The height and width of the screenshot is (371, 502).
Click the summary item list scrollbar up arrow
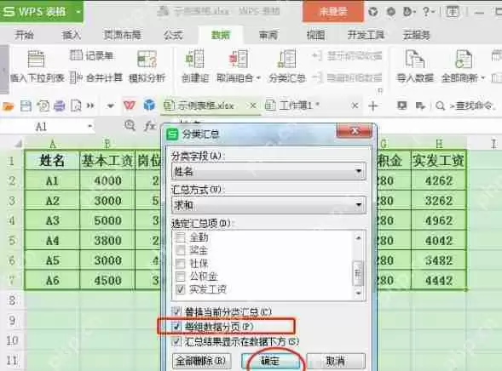pos(358,238)
